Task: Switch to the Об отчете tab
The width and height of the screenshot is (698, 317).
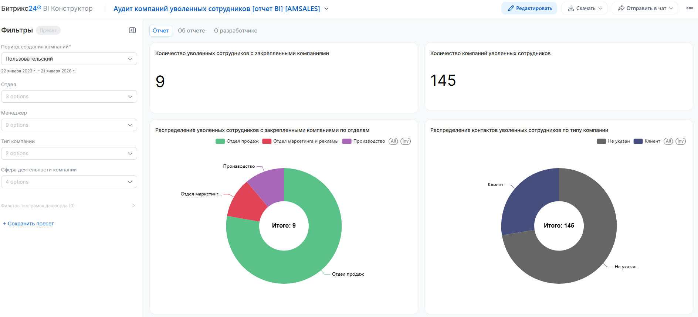Action: pos(192,31)
